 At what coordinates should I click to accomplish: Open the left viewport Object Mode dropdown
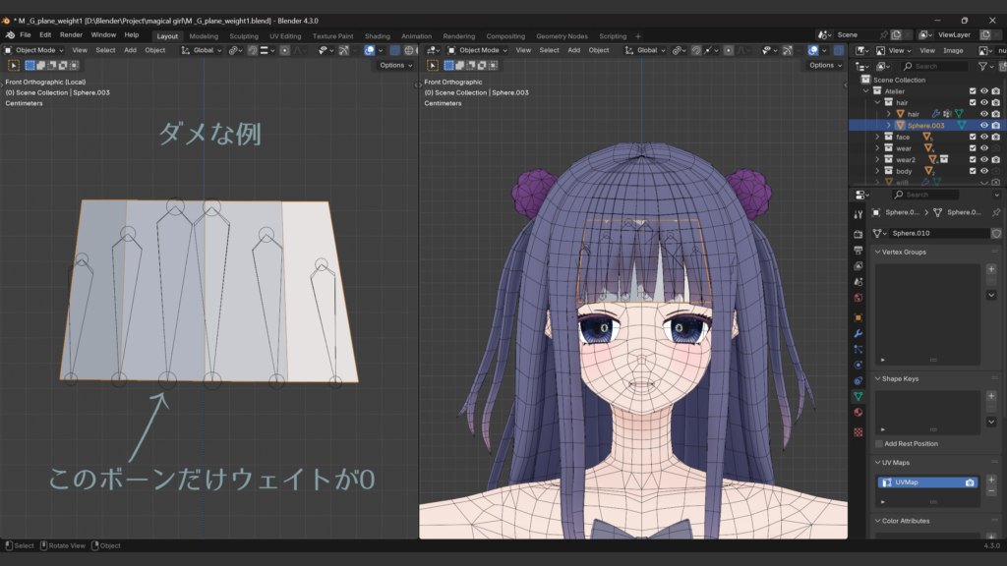(36, 50)
